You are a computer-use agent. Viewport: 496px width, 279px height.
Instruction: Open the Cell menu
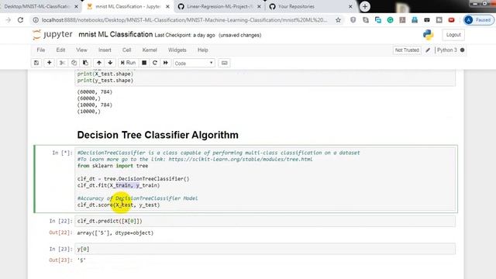pyautogui.click(x=126, y=50)
